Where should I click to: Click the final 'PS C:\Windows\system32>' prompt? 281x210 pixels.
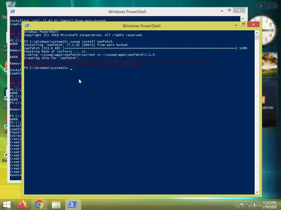[46, 68]
